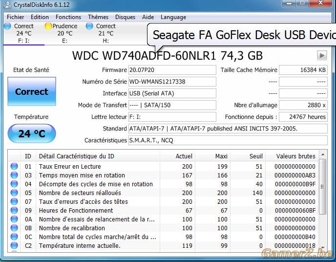Select the Nombre de secteurs réalloués row
Screen dimensions: 336x262
tap(163, 193)
